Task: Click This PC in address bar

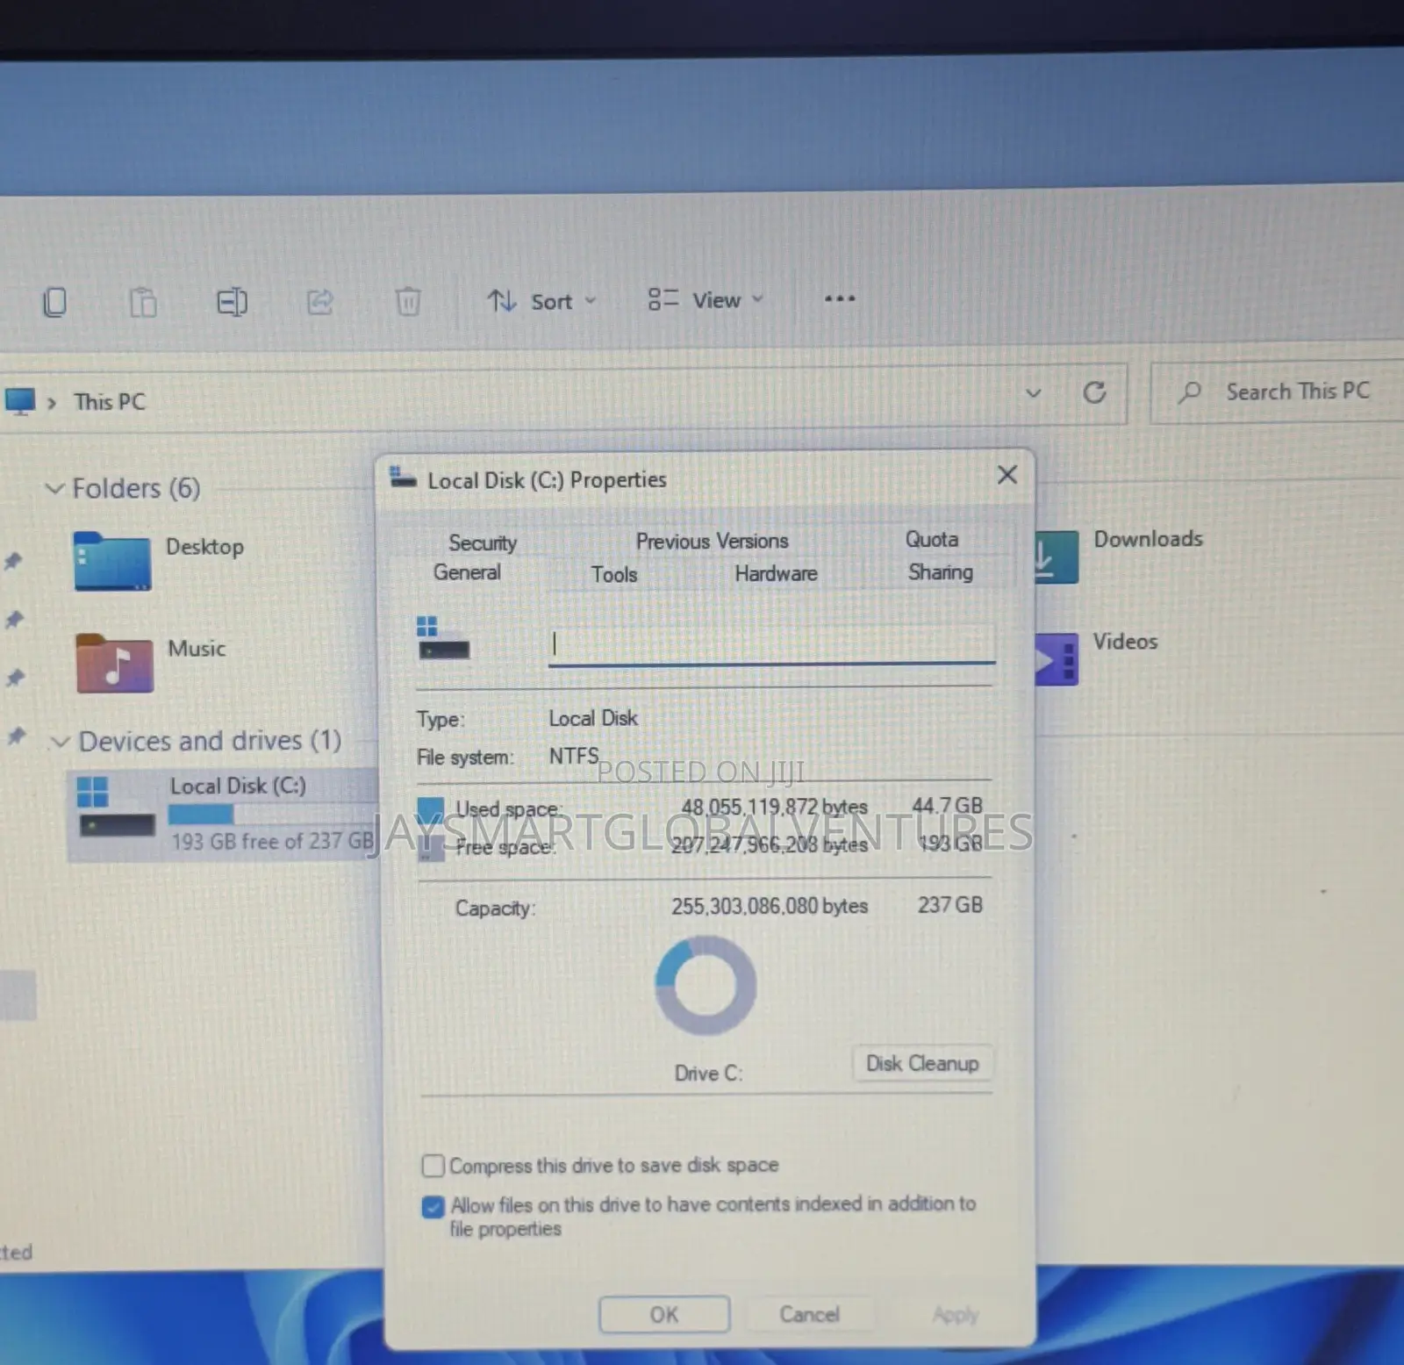Action: (x=110, y=402)
